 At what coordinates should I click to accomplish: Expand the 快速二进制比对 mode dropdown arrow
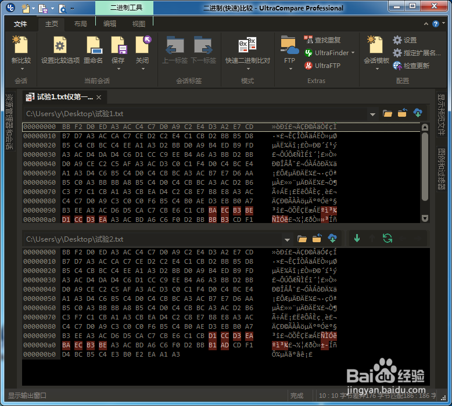[x=248, y=69]
